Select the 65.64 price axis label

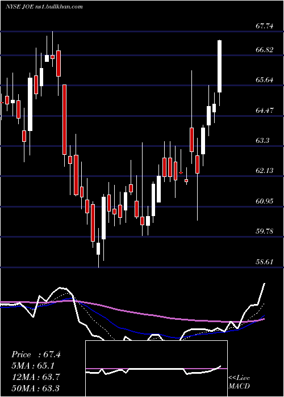point(265,80)
